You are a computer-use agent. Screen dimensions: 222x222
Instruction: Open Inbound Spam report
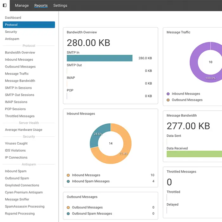[x=16, y=171]
